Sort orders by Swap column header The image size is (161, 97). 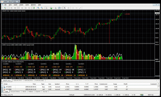(x=112, y=84)
